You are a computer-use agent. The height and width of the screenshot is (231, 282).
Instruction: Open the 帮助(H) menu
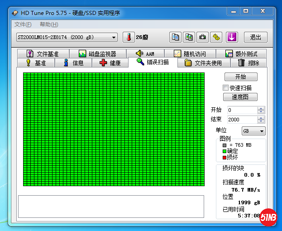(48, 24)
